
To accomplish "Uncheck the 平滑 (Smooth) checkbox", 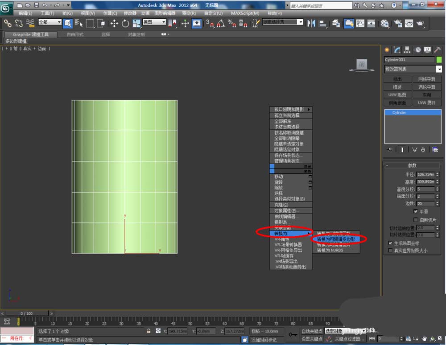I will [416, 212].
